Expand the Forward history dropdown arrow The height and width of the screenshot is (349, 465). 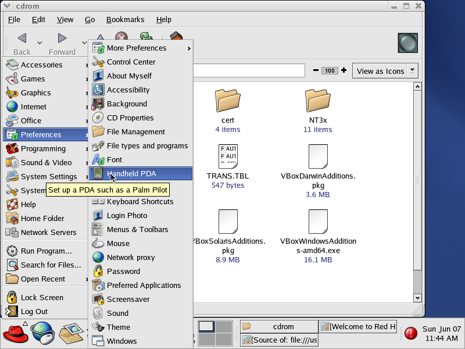click(84, 43)
